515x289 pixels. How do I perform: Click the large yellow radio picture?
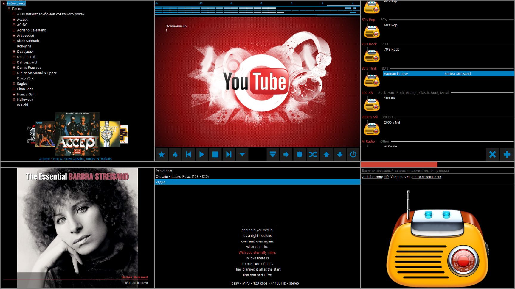[437, 239]
